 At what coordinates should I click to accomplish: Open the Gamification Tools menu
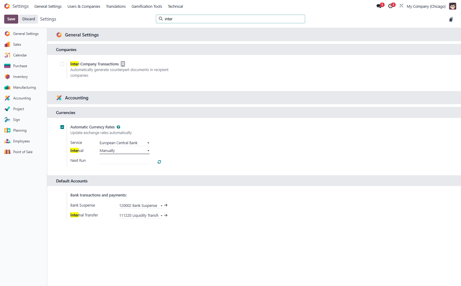tap(147, 6)
